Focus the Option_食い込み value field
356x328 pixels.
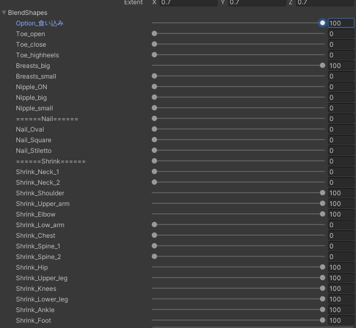click(x=341, y=23)
